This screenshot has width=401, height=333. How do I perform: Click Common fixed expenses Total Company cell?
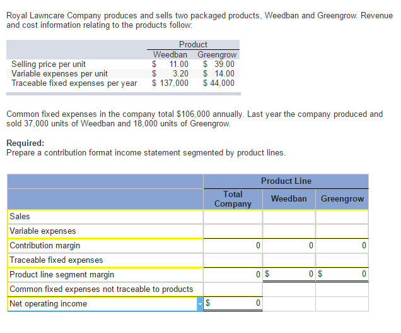(233, 289)
